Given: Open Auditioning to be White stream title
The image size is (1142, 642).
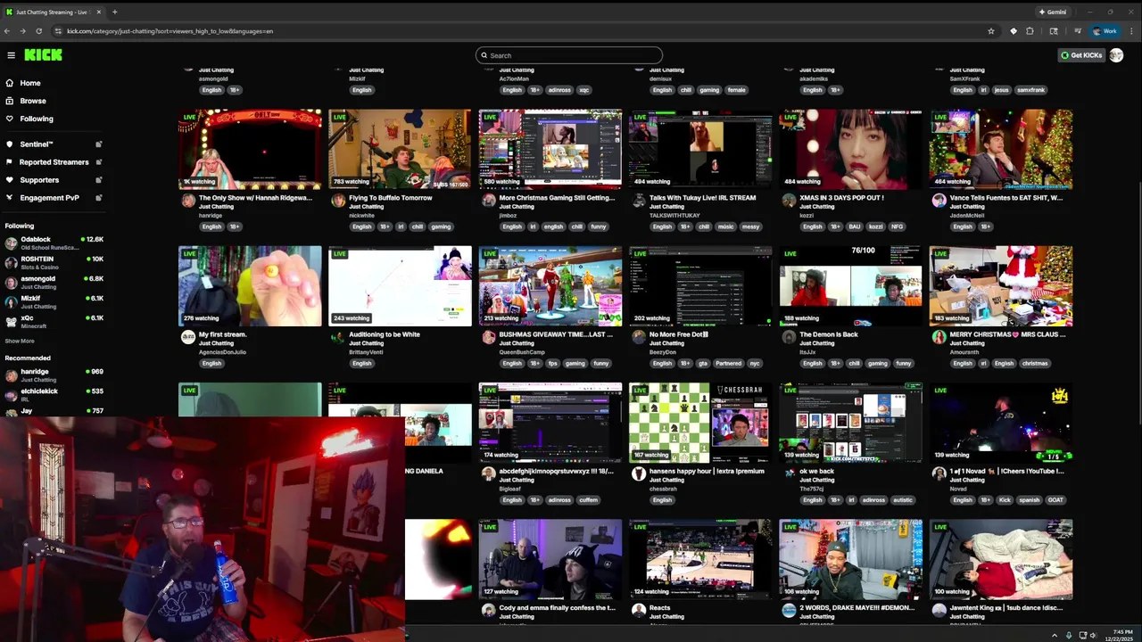Looking at the screenshot, I should click(385, 334).
